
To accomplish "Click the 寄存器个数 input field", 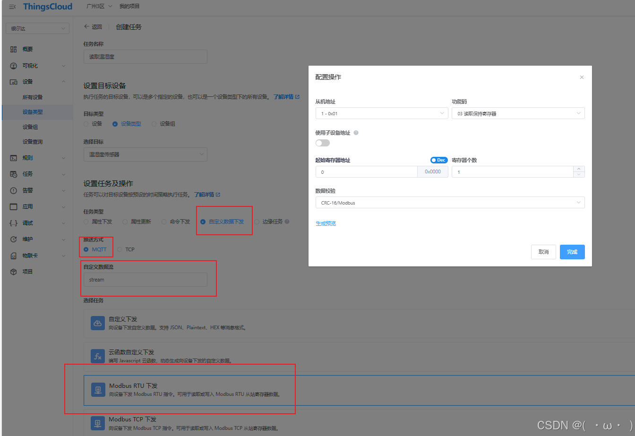I will (513, 172).
